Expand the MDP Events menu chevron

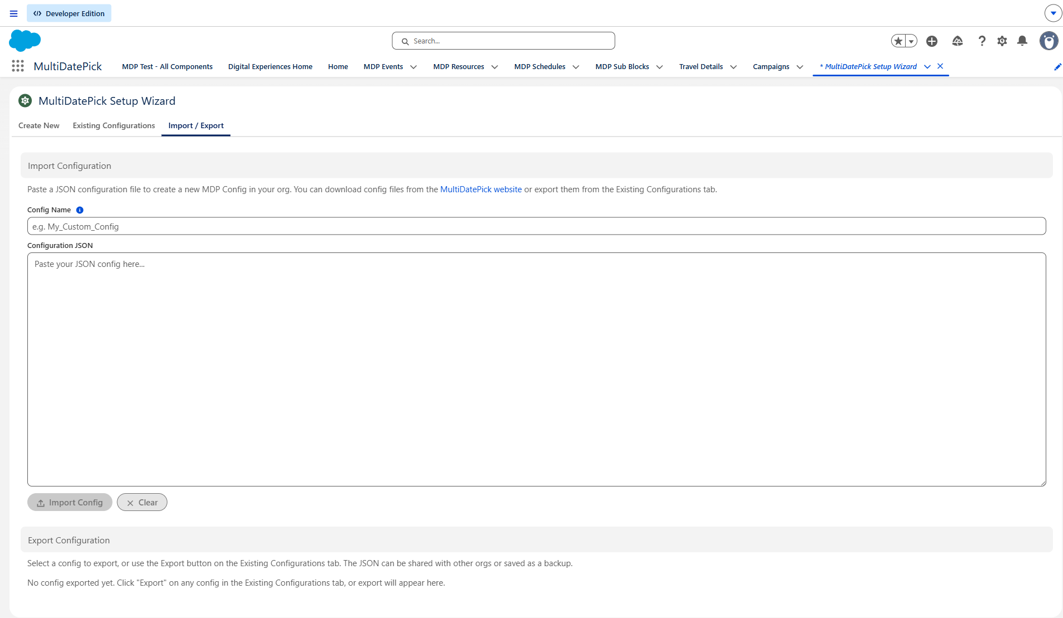pos(413,67)
